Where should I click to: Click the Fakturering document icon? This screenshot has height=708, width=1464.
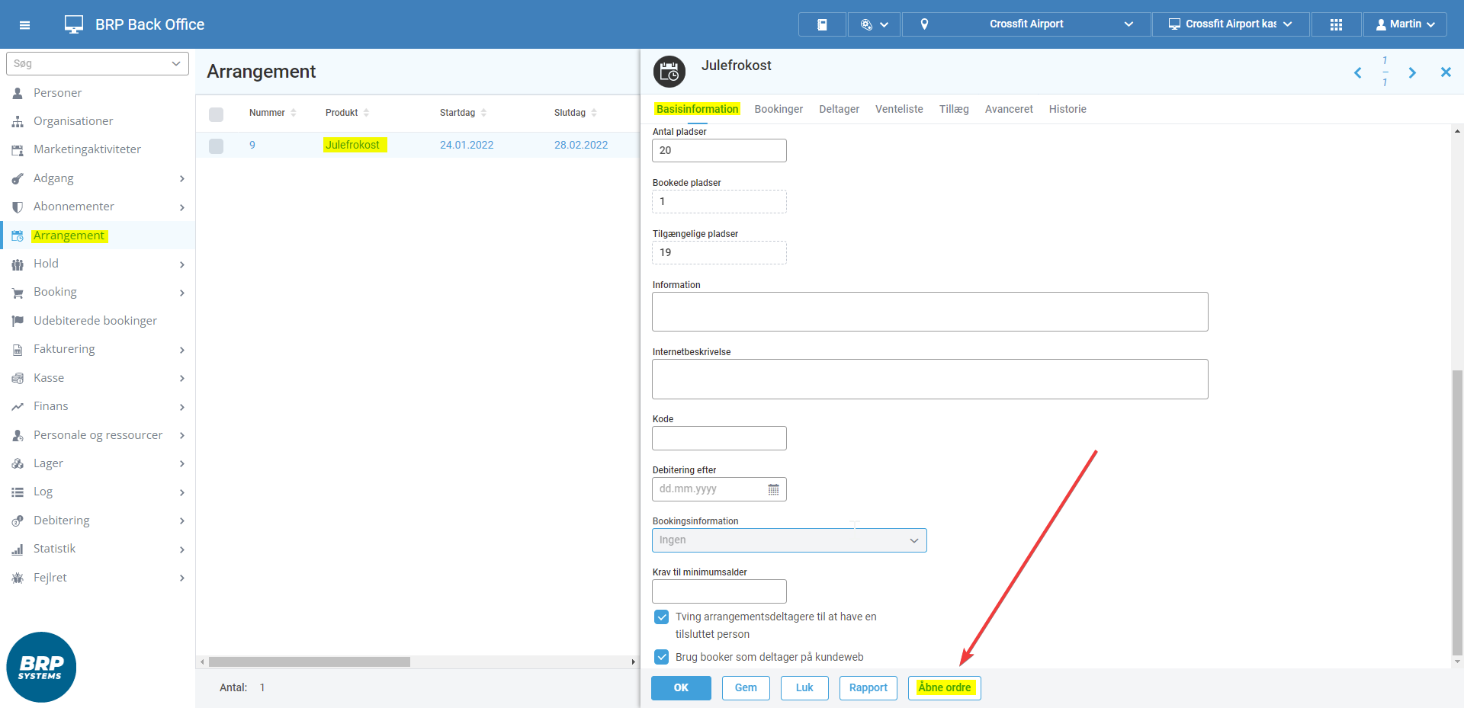tap(18, 350)
